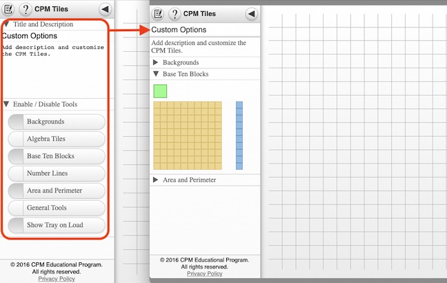Collapse the Base Ten Blocks section
The image size is (447, 283).
click(205, 74)
